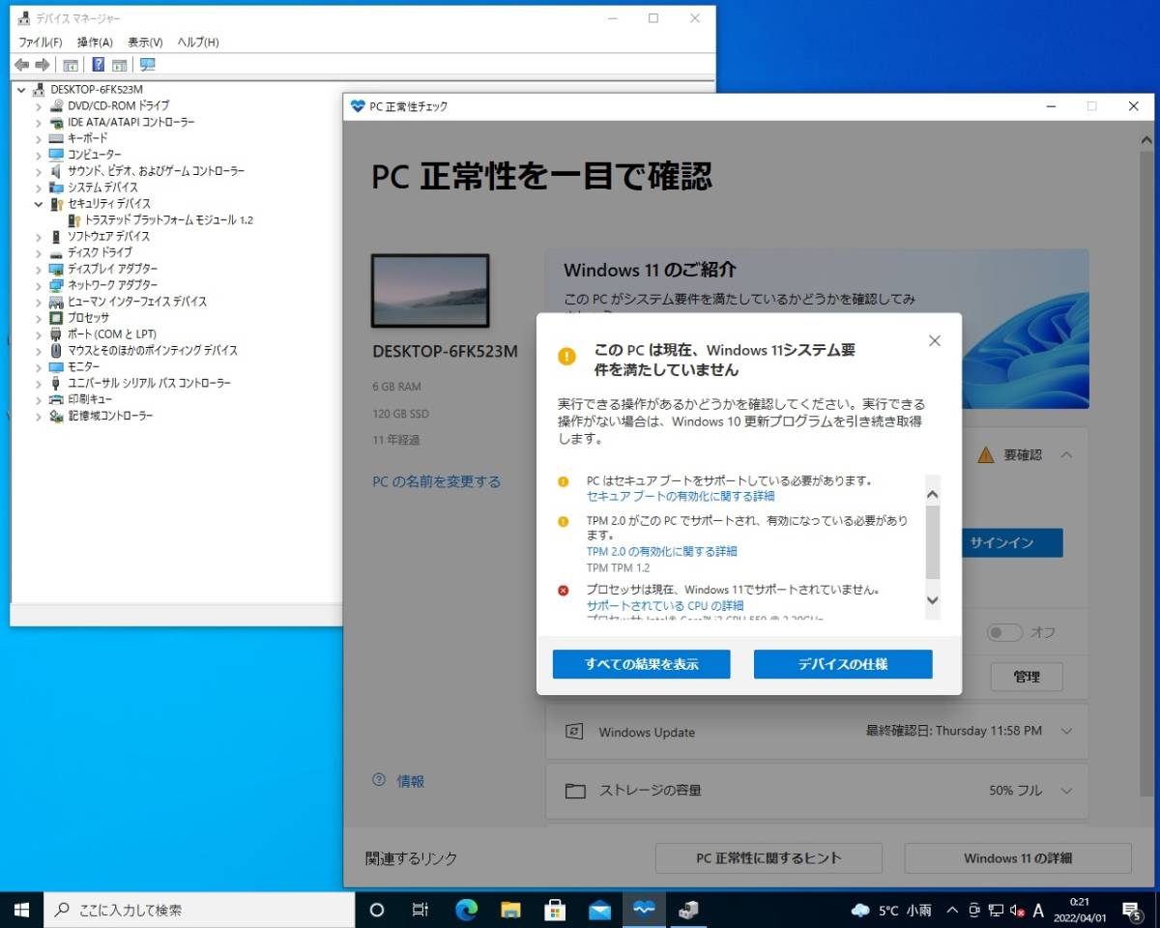Open PC 正常性チェック from the taskbar
This screenshot has width=1160, height=928.
click(x=644, y=909)
